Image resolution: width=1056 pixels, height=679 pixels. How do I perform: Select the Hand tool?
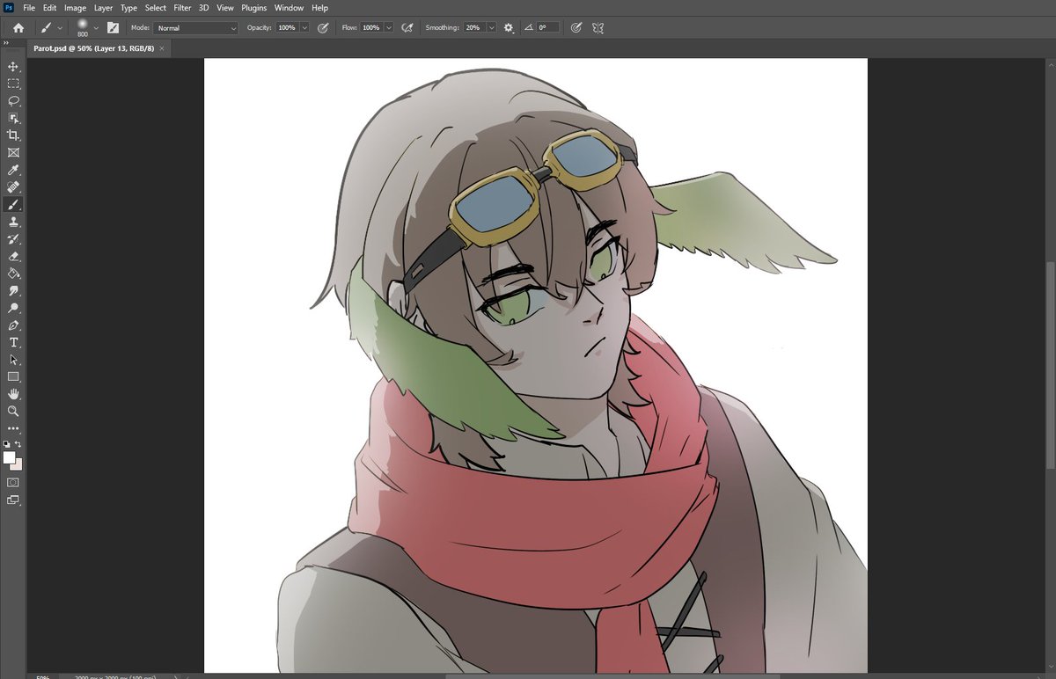(13, 393)
